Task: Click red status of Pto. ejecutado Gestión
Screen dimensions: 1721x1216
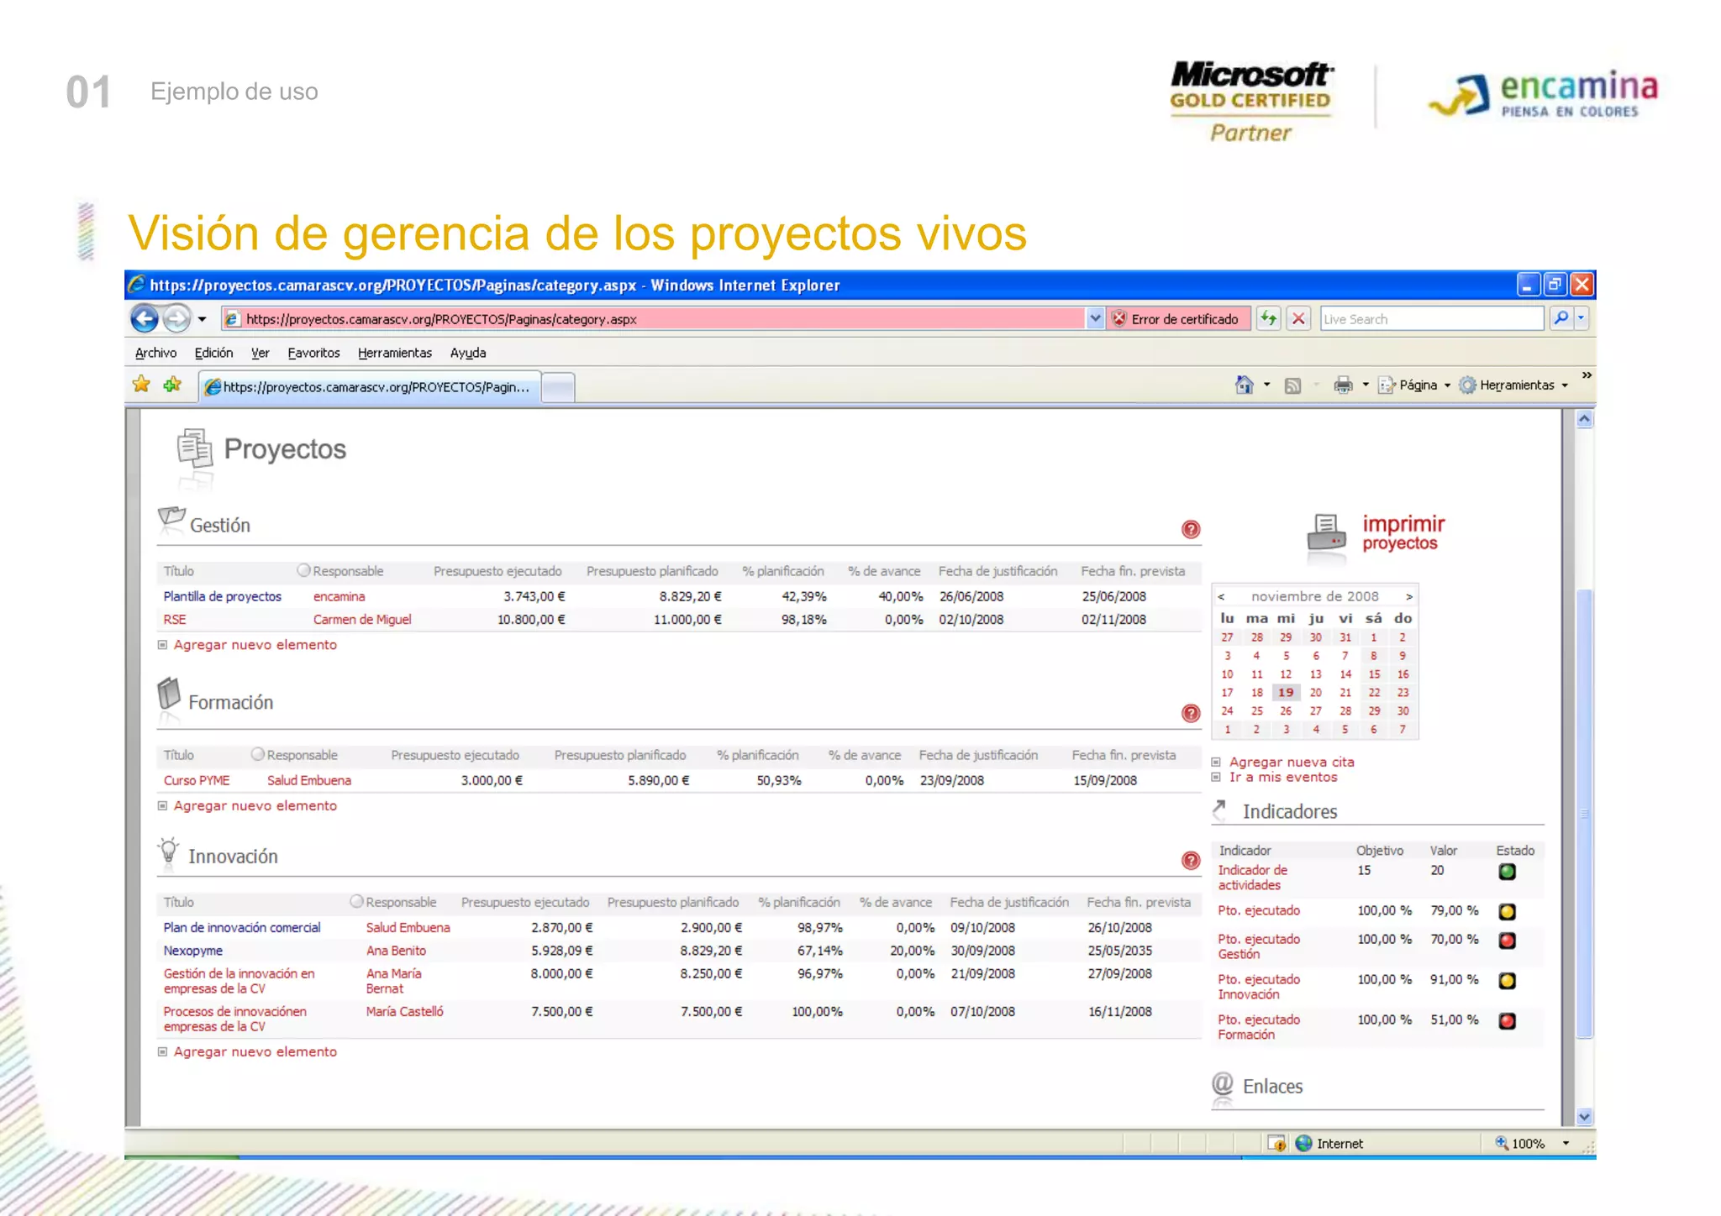Action: pos(1508,941)
